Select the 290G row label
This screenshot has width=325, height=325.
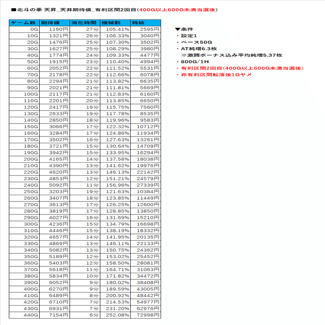(x=24, y=218)
